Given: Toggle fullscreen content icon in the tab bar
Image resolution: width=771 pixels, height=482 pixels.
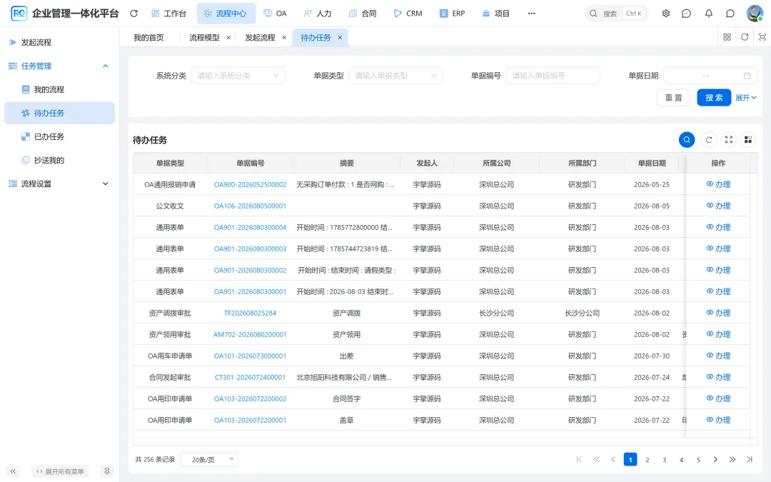Looking at the screenshot, I should tap(762, 37).
